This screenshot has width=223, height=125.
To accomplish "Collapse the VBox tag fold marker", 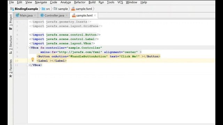I will [x=27, y=48].
